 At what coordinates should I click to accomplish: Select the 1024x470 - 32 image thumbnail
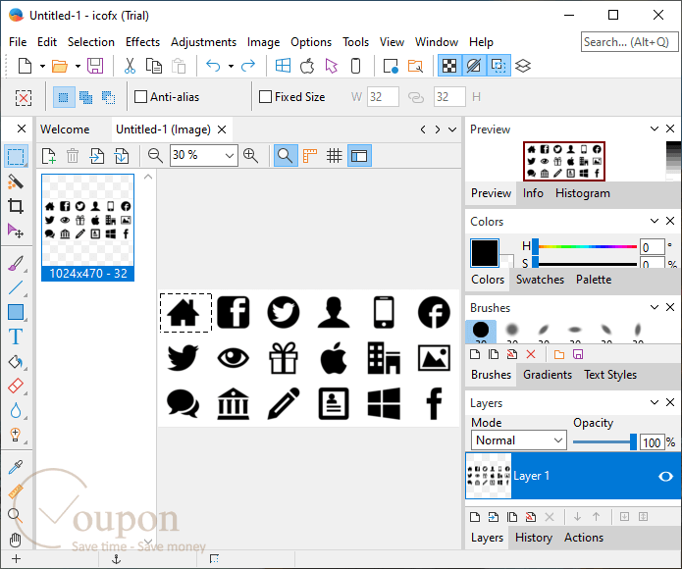[x=88, y=228]
